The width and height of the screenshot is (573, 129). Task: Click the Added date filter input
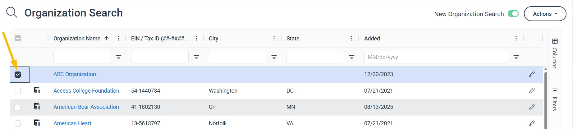point(436,57)
